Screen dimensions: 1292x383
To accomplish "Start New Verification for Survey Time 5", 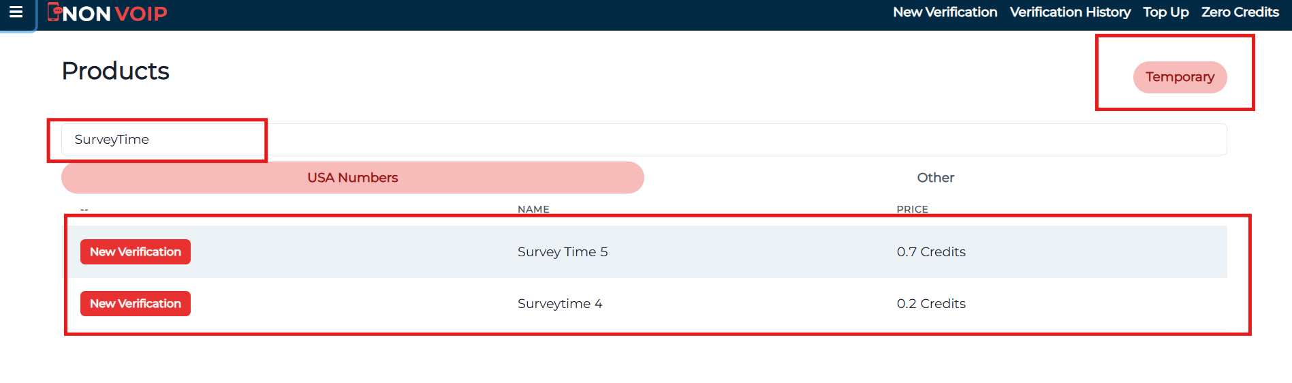I will click(x=136, y=252).
